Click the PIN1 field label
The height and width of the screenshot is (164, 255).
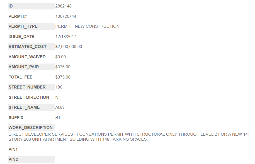[13, 150]
